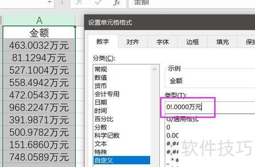Switch to the 边框 tab
This screenshot has height=167, width=255.
[x=193, y=42]
